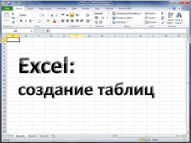Apply cell borders button

point(39,21)
